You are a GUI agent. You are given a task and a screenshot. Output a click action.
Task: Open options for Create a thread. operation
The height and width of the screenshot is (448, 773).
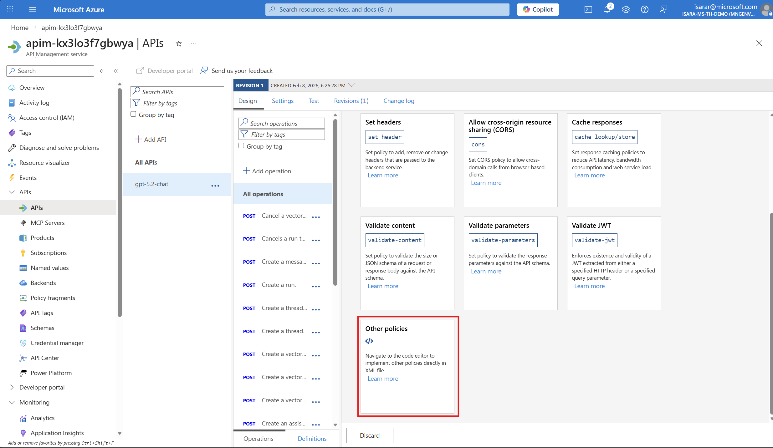(316, 333)
